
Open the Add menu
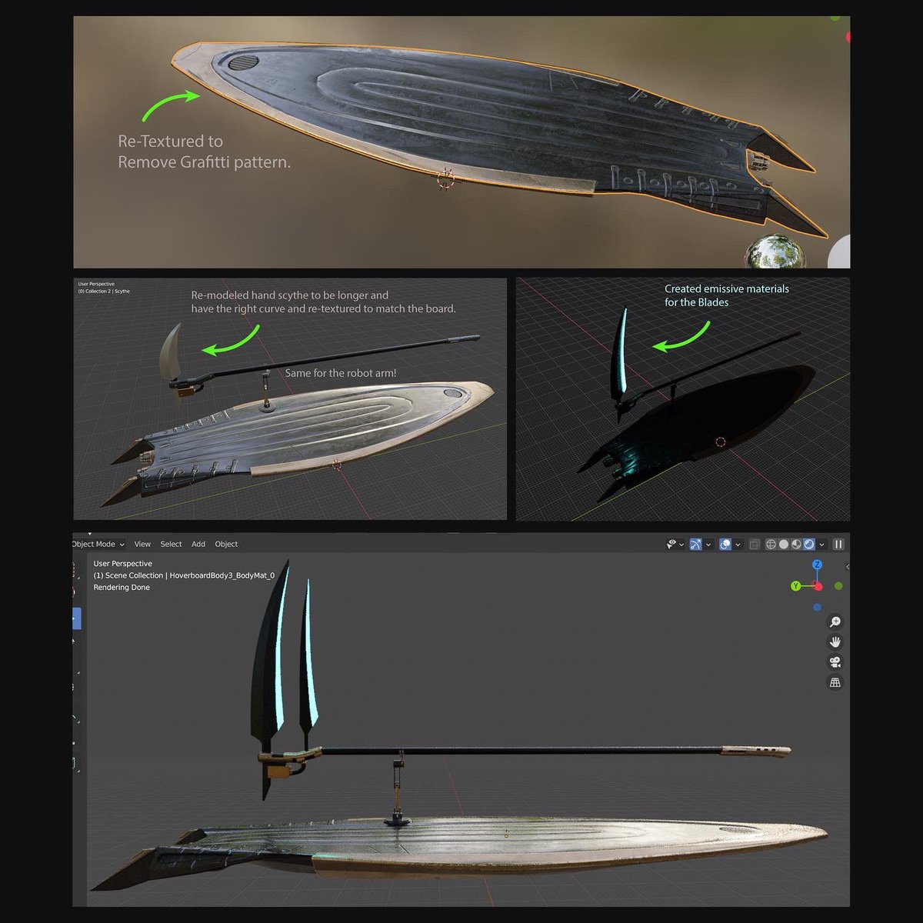pyautogui.click(x=198, y=544)
